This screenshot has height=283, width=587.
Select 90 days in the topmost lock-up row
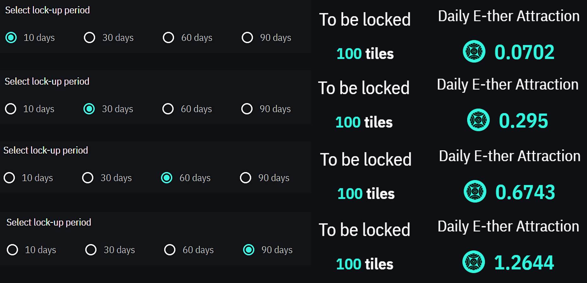coord(247,38)
